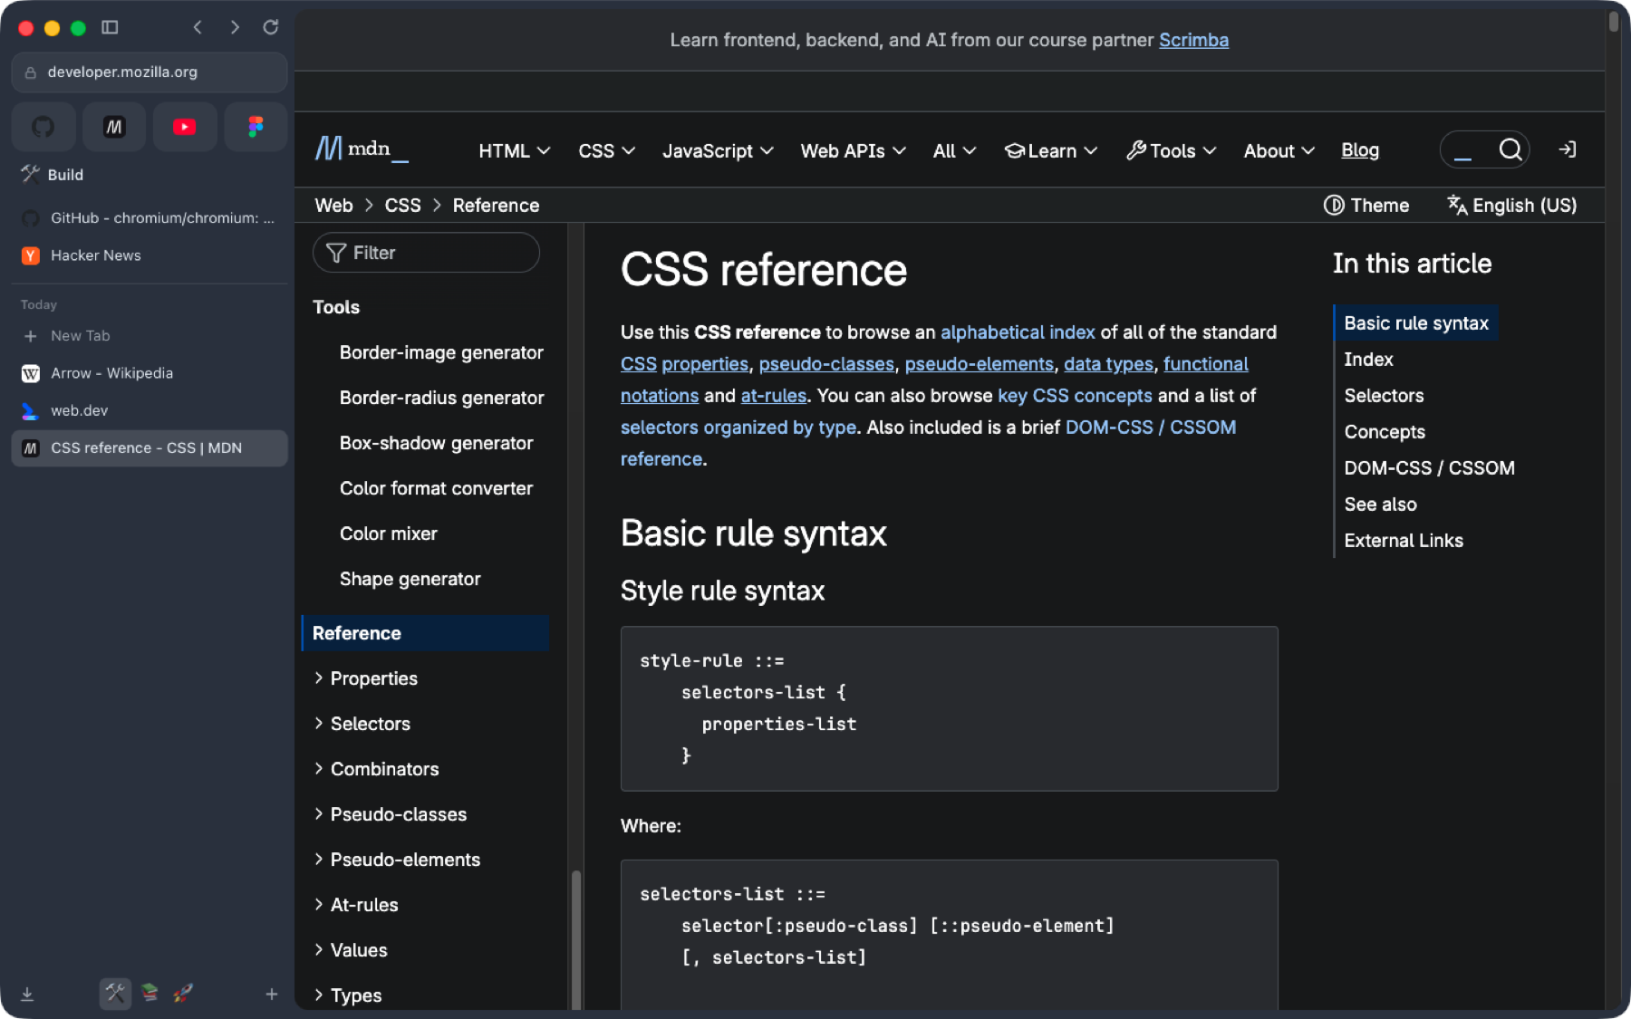Open the Theme switcher

coord(1366,206)
